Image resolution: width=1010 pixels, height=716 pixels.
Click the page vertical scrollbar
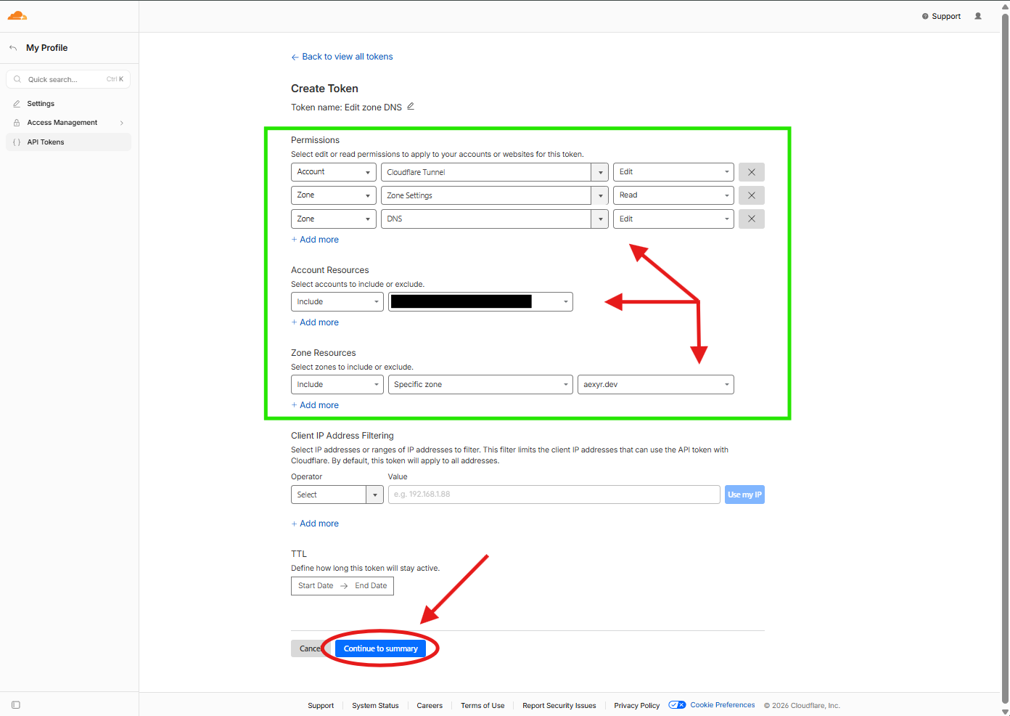coord(1005,358)
